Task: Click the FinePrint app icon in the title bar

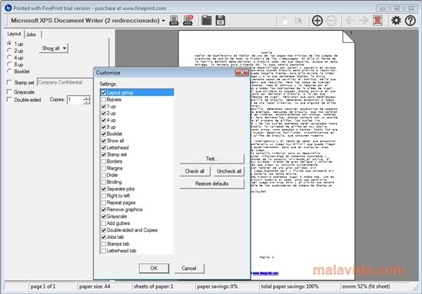Action: point(8,8)
